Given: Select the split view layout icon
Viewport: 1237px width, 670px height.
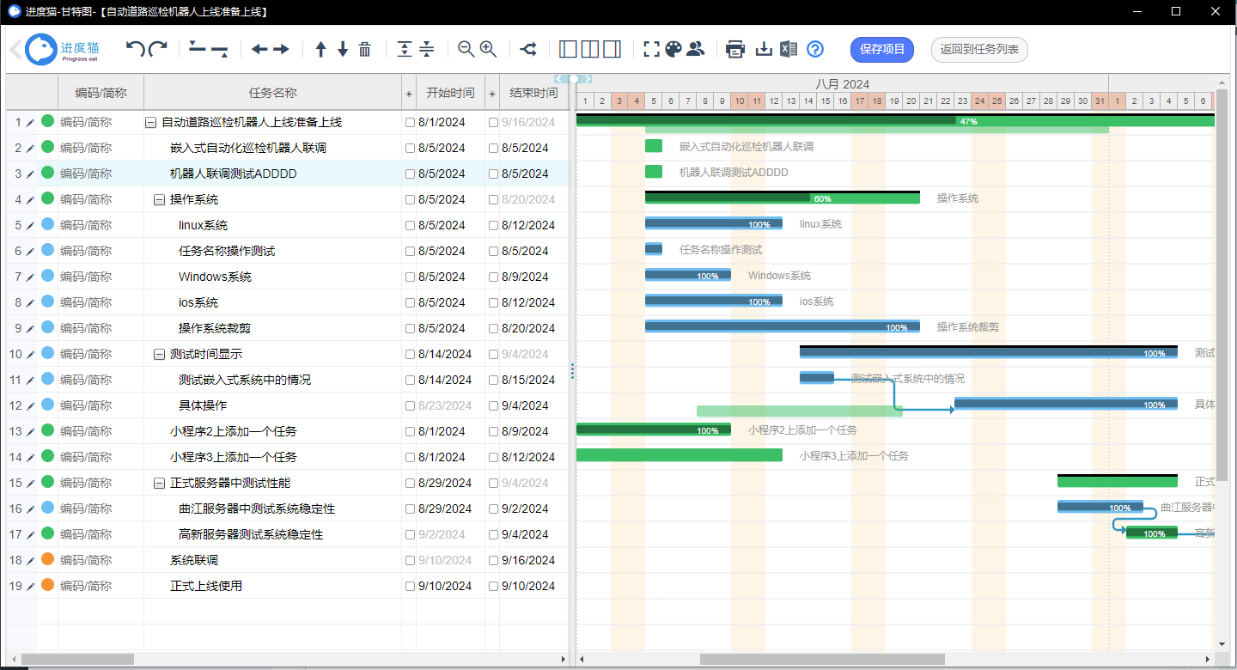Looking at the screenshot, I should 590,49.
